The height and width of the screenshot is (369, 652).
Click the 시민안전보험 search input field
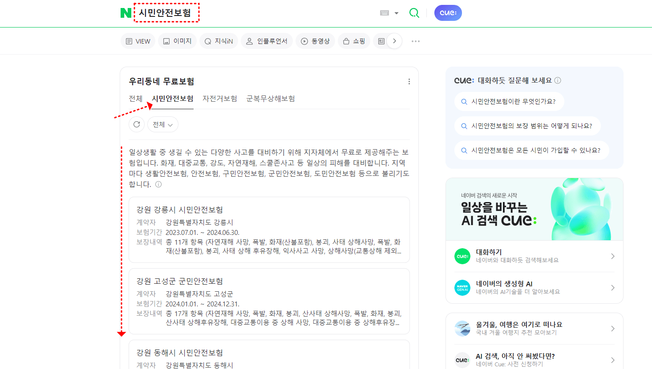pos(167,12)
